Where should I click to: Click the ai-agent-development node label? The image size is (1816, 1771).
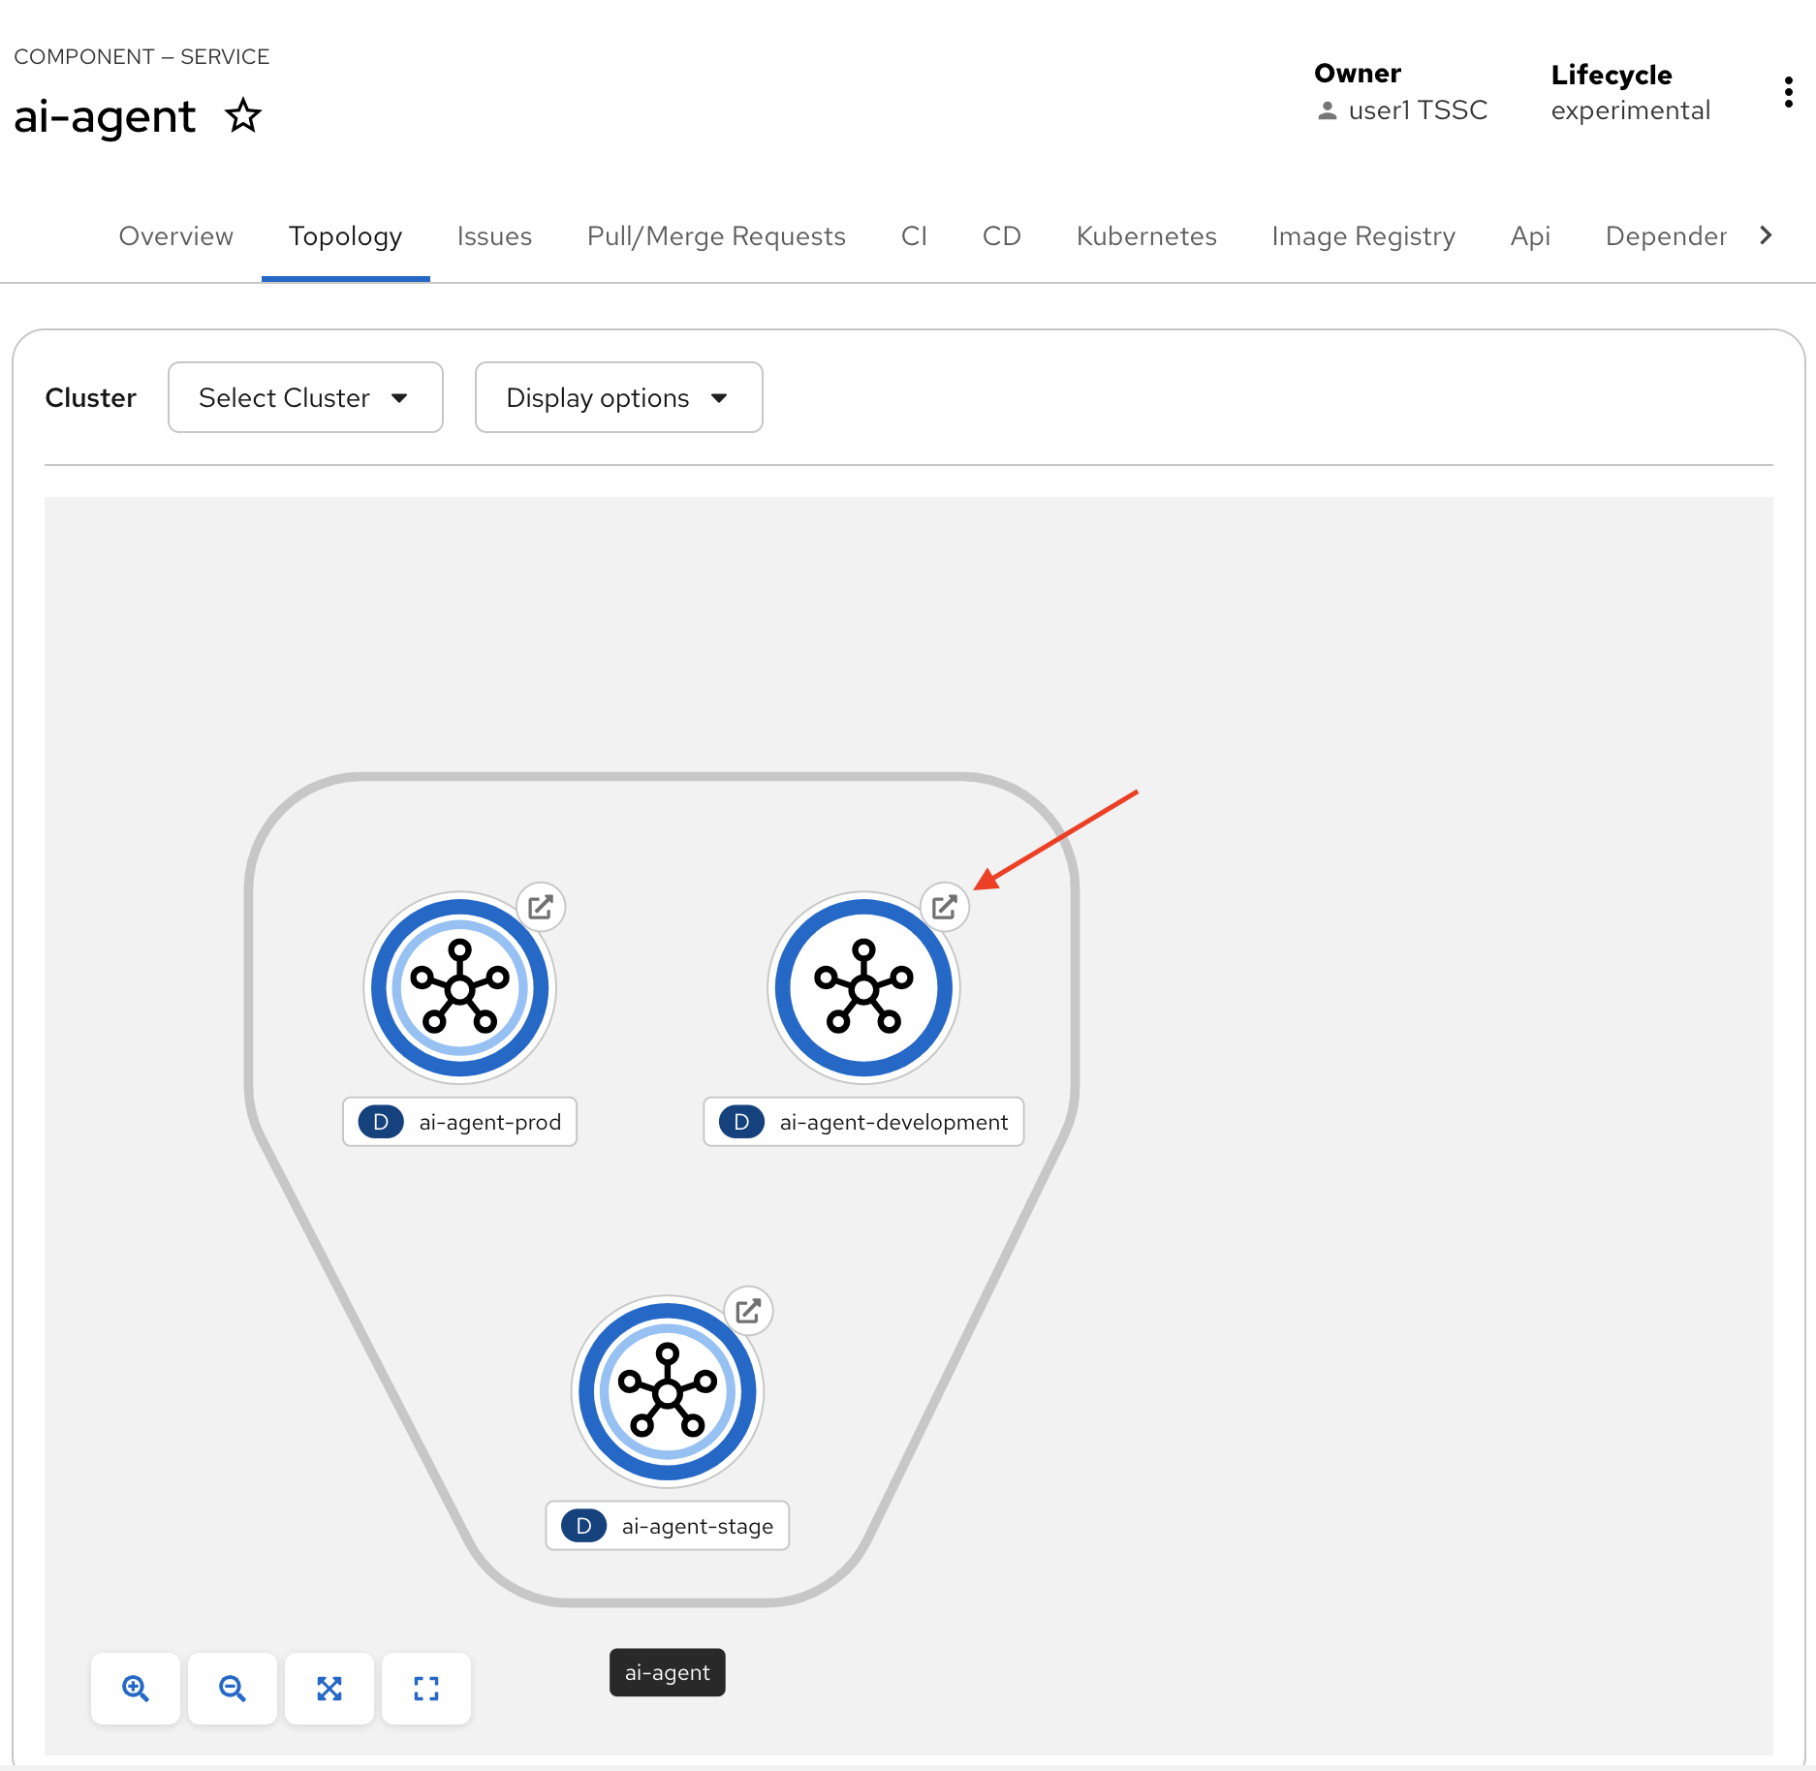tap(862, 1122)
